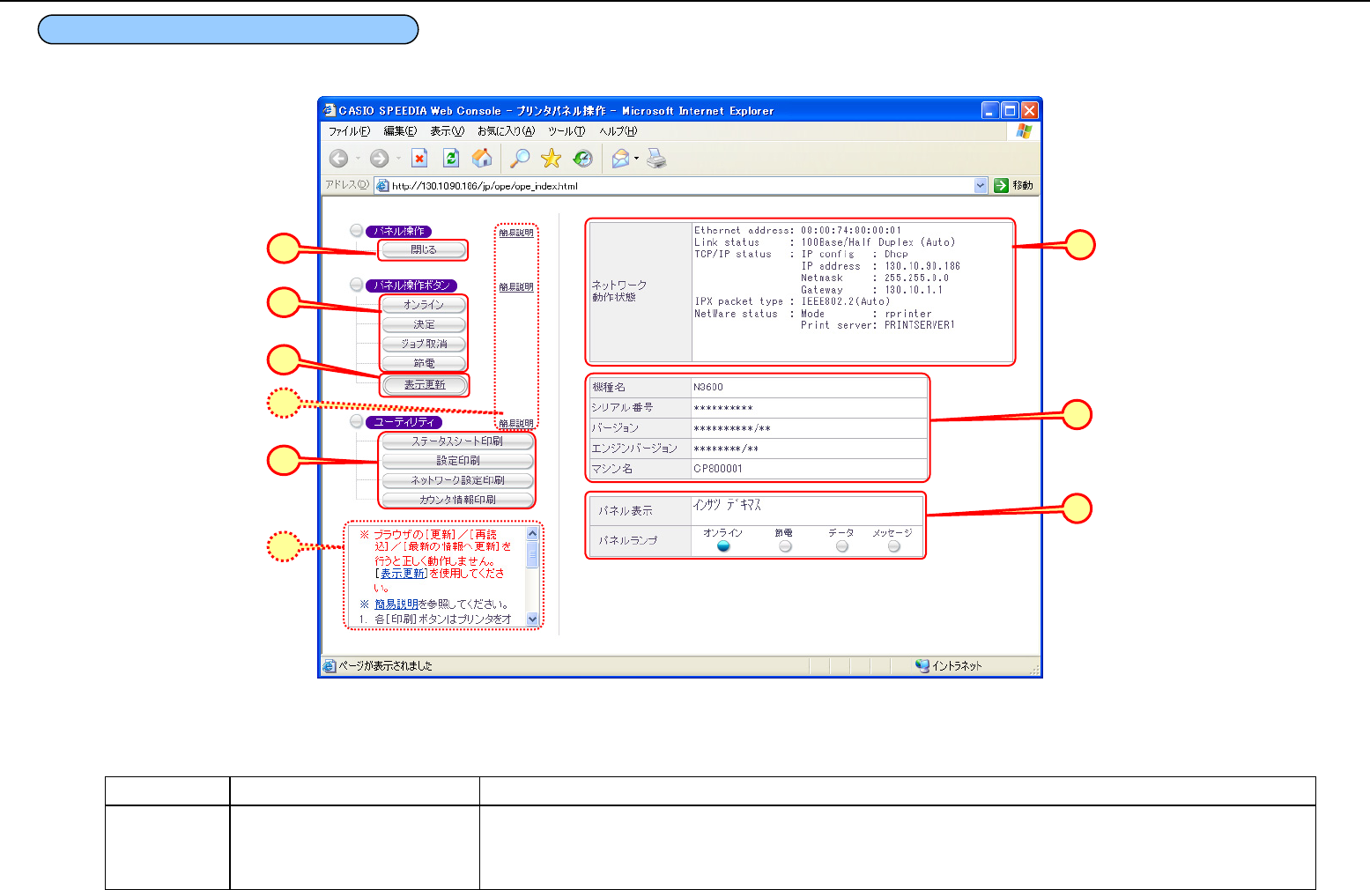Viewport: 1370px width, 890px height.
Task: Open the ファイル(F) menu
Action: coord(349,131)
